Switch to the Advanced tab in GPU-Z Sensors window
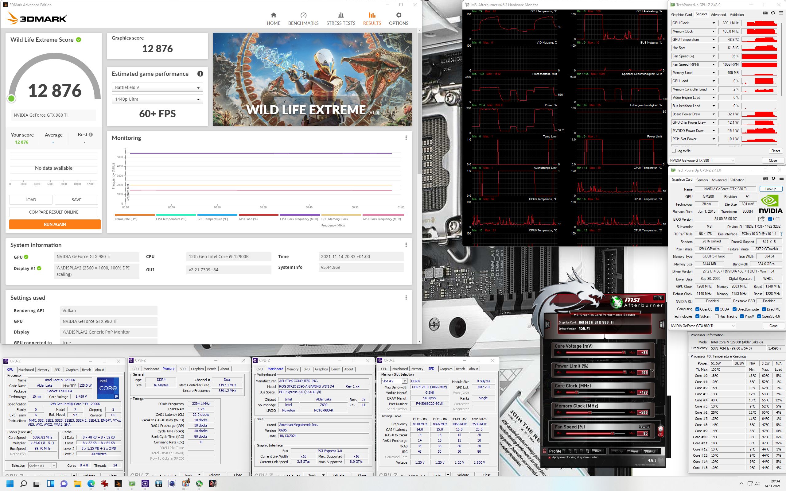This screenshot has width=786, height=491. [x=718, y=15]
